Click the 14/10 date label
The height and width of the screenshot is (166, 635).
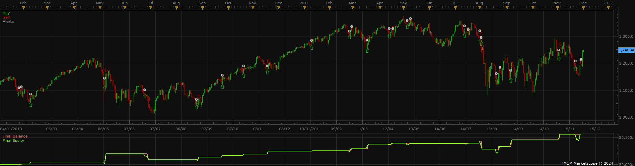pos(543,129)
